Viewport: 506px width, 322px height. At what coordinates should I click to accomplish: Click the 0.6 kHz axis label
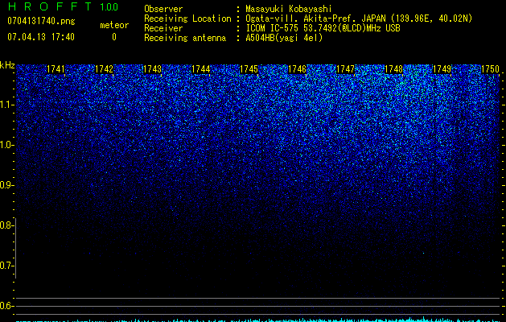pos(6,306)
